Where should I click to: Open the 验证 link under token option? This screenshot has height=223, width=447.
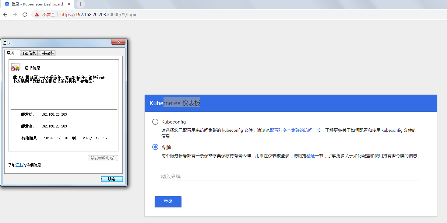(x=311, y=156)
